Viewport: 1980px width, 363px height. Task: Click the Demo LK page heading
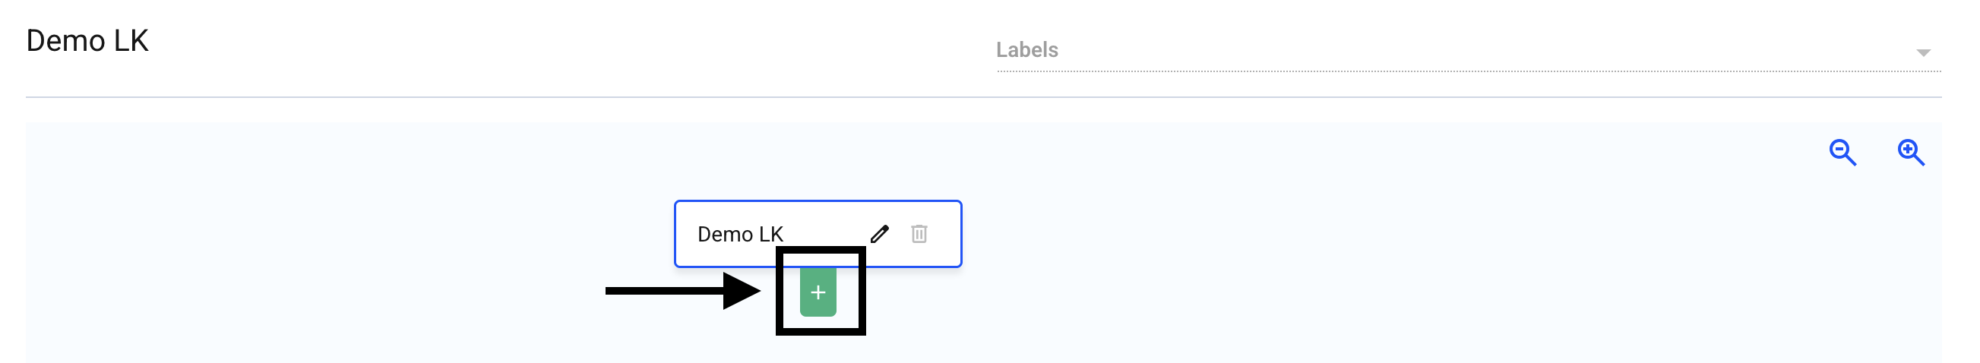(87, 41)
